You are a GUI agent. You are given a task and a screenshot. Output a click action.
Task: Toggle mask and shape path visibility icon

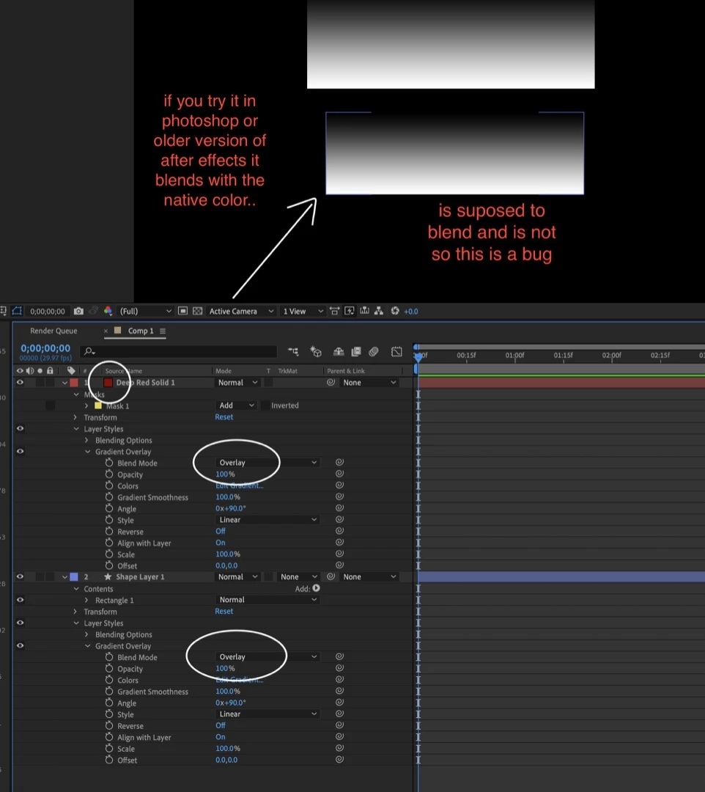(x=17, y=311)
